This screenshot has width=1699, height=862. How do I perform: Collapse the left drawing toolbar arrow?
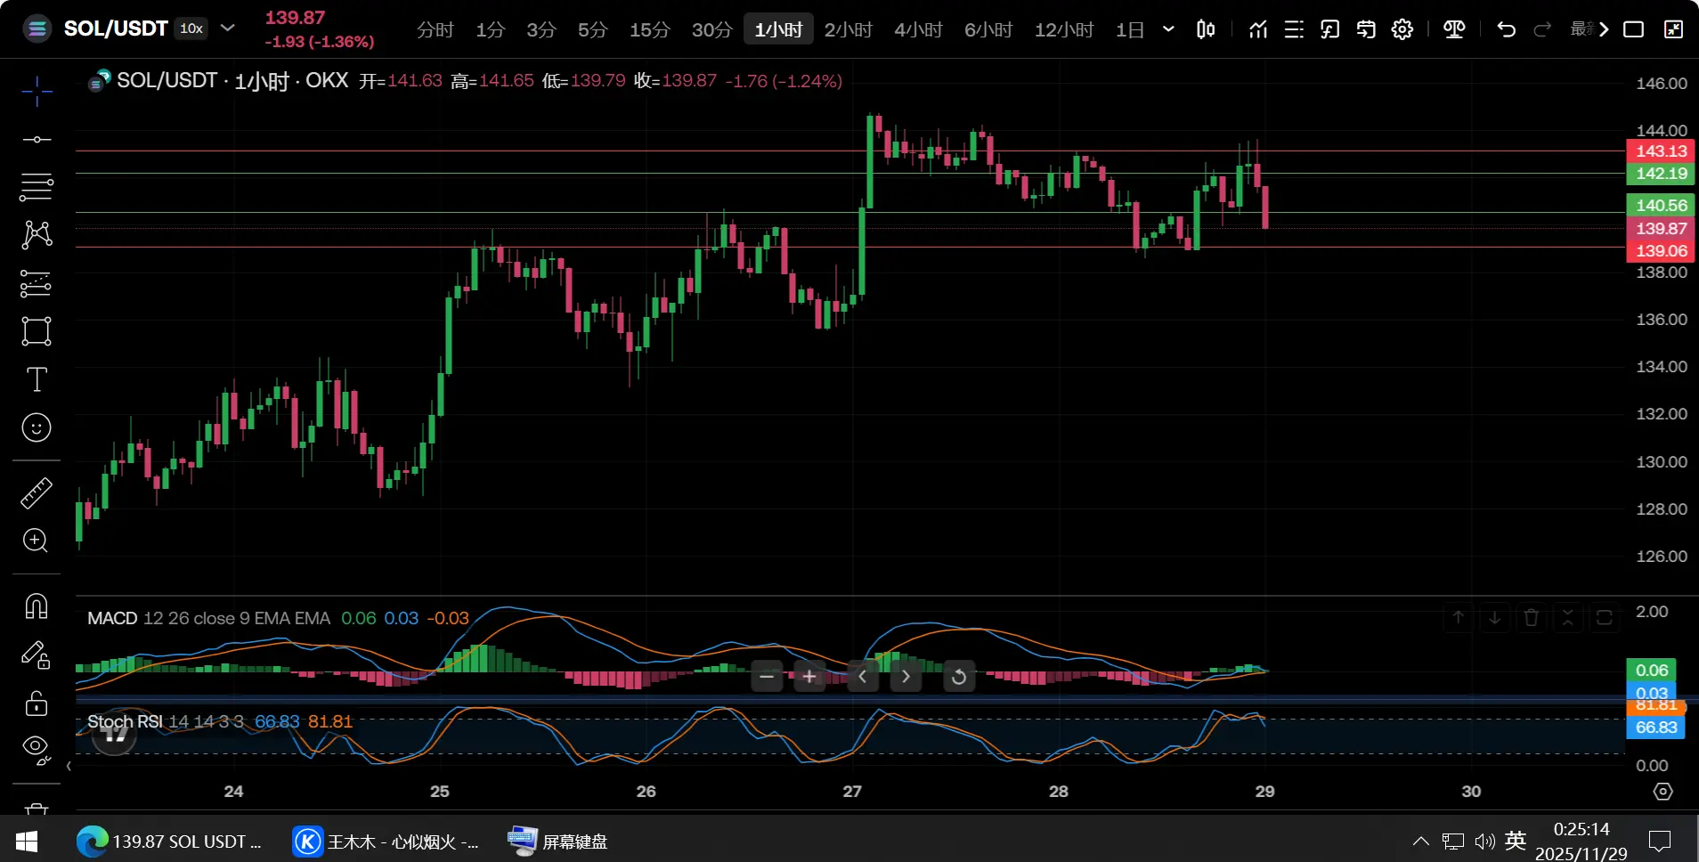pos(69,766)
